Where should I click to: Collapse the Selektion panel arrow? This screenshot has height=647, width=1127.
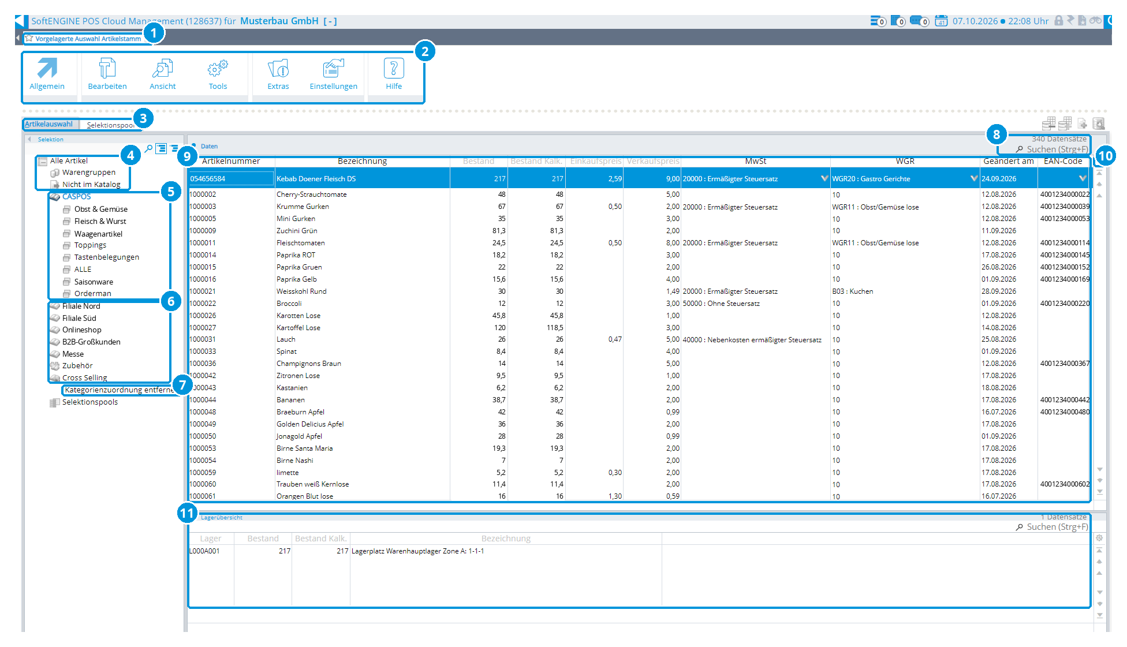29,139
